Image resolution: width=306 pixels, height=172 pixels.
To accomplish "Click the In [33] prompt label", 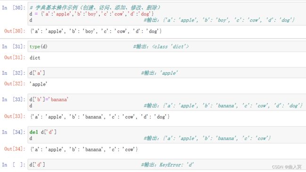I will tap(14, 99).
